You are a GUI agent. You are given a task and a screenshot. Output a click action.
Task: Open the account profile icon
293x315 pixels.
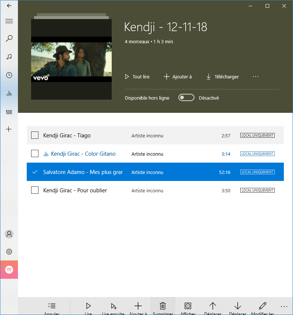coord(9,234)
